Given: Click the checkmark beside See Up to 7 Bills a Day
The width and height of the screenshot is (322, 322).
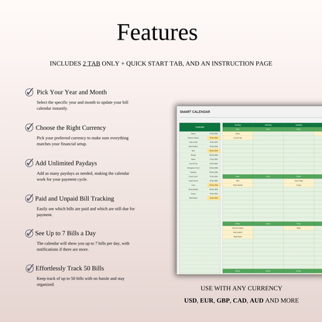Looking at the screenshot, I should 29,233.
